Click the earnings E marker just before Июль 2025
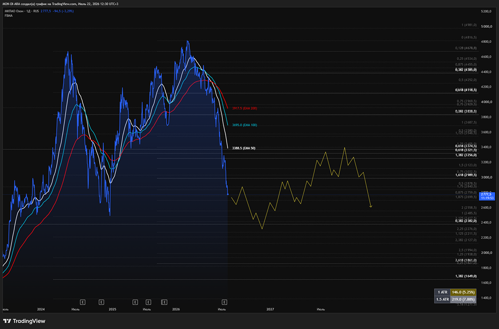This screenshot has height=329, width=499. (x=135, y=302)
